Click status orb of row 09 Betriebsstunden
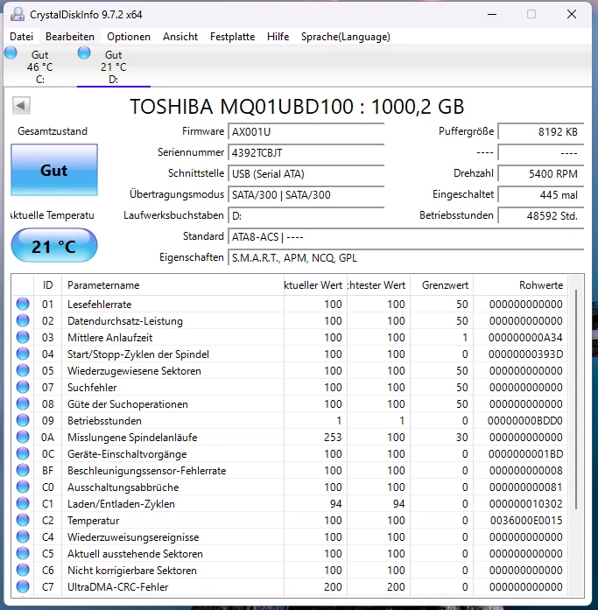 pyautogui.click(x=23, y=421)
